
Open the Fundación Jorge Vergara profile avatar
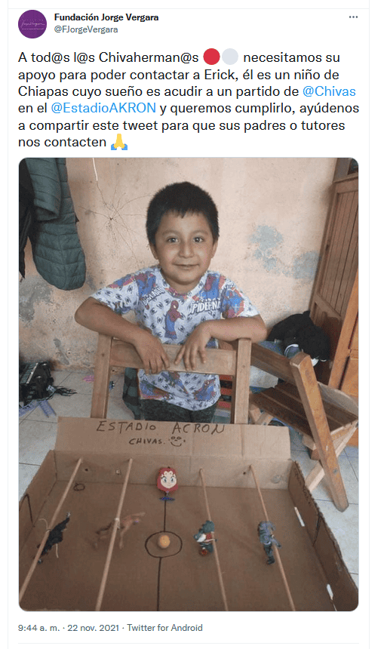32,24
